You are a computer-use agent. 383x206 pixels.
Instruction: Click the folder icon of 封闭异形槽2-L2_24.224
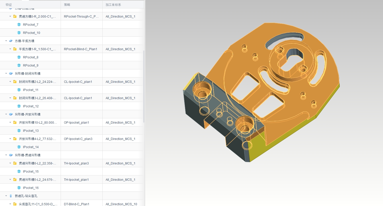coord(15,82)
